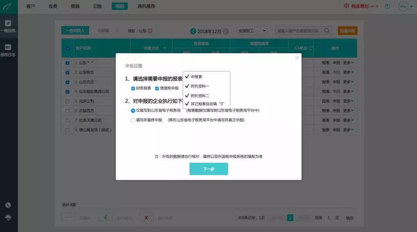Click the 下一步 button in the dialog
This screenshot has width=417, height=232.
pyautogui.click(x=208, y=169)
